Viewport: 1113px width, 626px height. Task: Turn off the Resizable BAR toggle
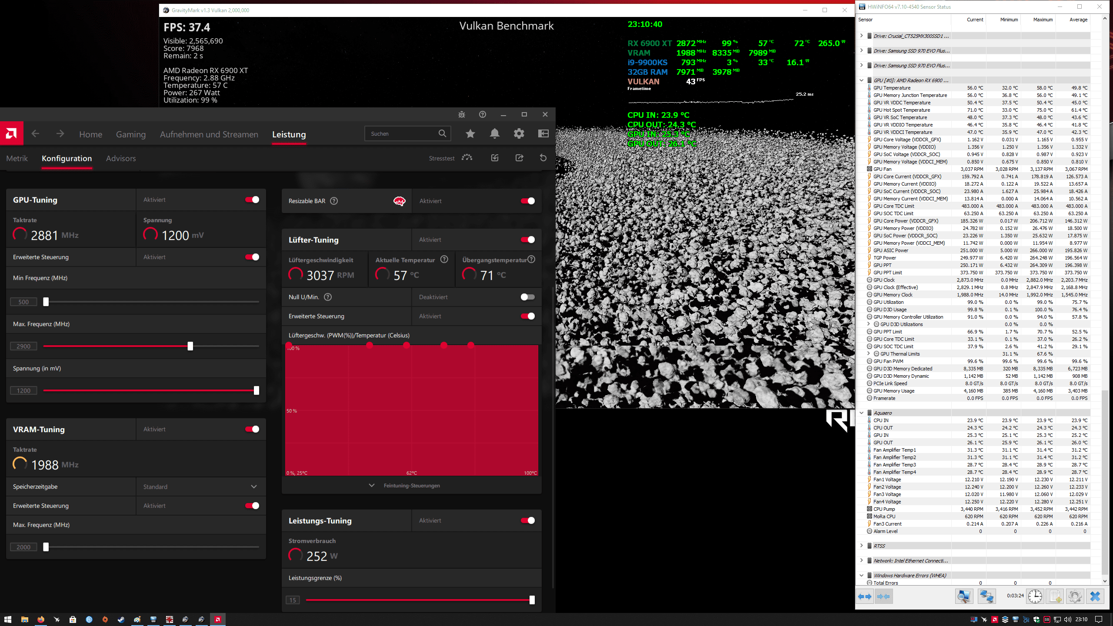point(527,201)
